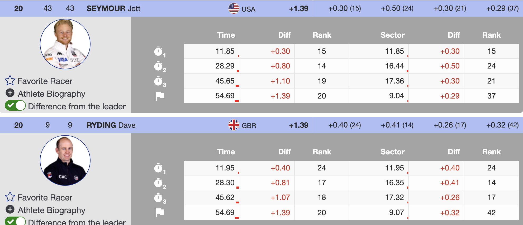Open Dave Ryding's profile photo
The width and height of the screenshot is (523, 225).
coord(65,160)
